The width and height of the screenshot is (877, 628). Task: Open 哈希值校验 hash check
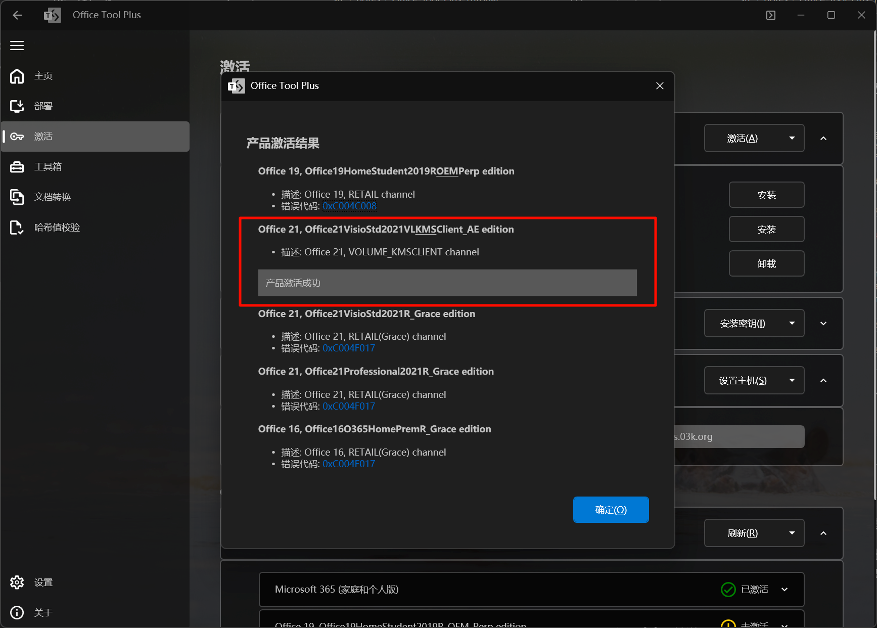click(x=57, y=228)
